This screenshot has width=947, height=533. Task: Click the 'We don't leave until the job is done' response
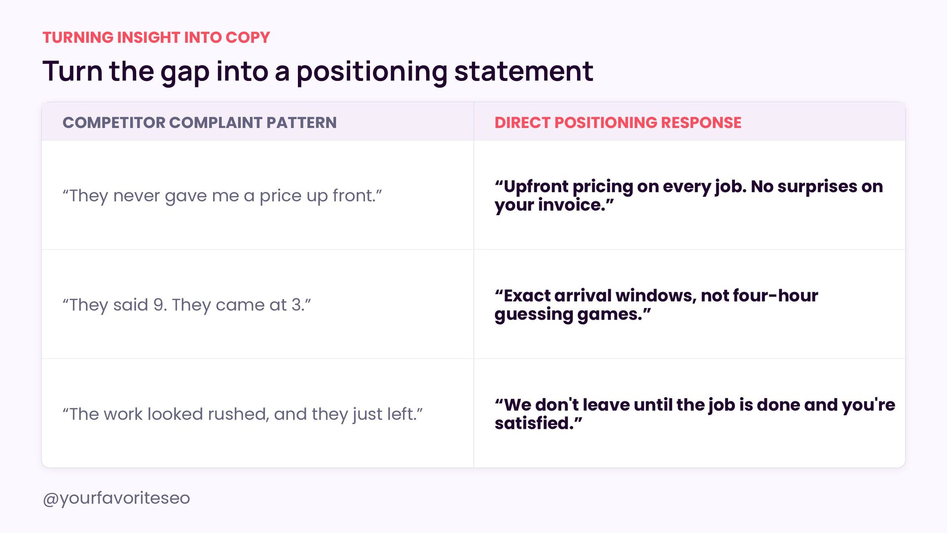click(x=694, y=414)
